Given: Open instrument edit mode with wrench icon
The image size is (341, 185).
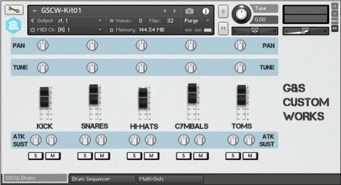Looking at the screenshot, I should 14,10.
